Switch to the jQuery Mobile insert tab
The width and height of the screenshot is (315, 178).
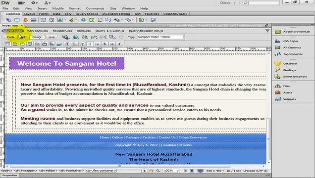coord(87,14)
